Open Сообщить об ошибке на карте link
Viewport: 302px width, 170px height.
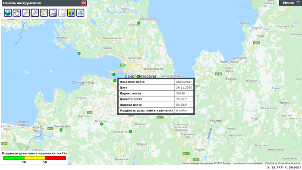pos(283,163)
